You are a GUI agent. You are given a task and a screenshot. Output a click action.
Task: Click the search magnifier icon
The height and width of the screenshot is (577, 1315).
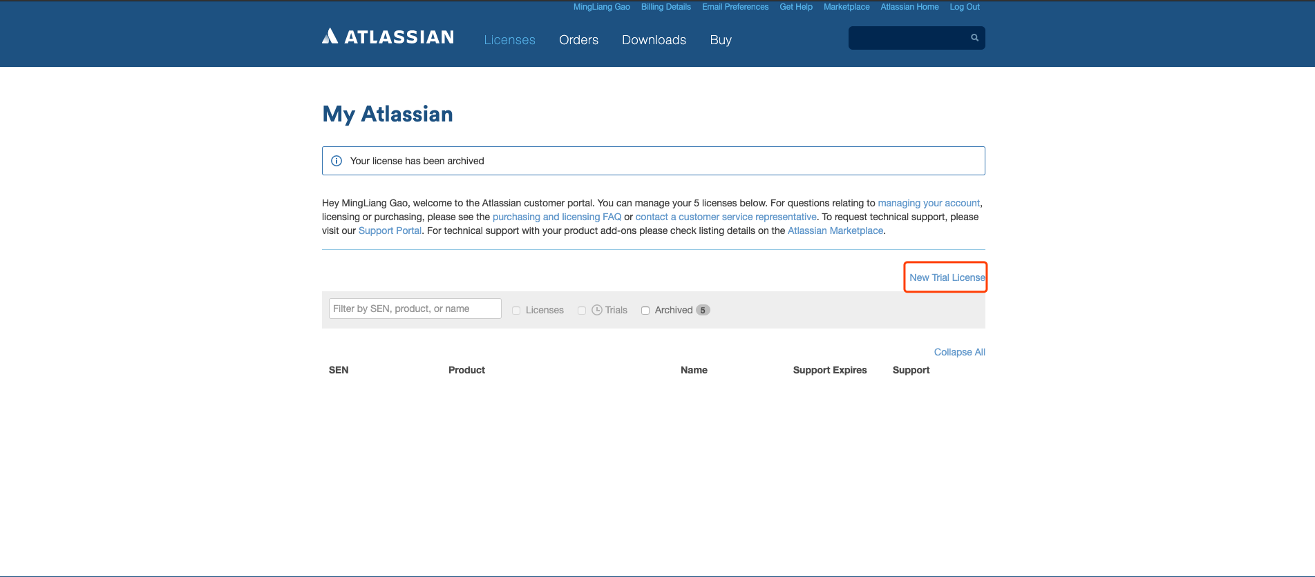(974, 38)
